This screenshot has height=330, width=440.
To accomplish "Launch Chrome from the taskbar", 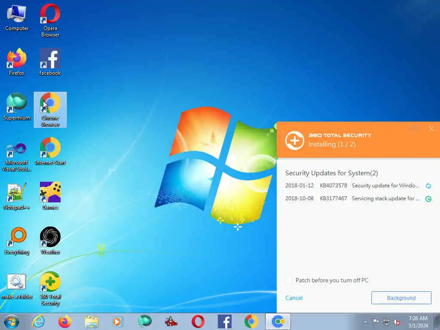I will pos(251,321).
